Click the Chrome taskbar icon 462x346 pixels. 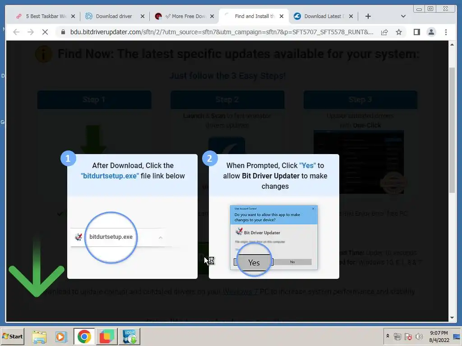[x=84, y=337]
